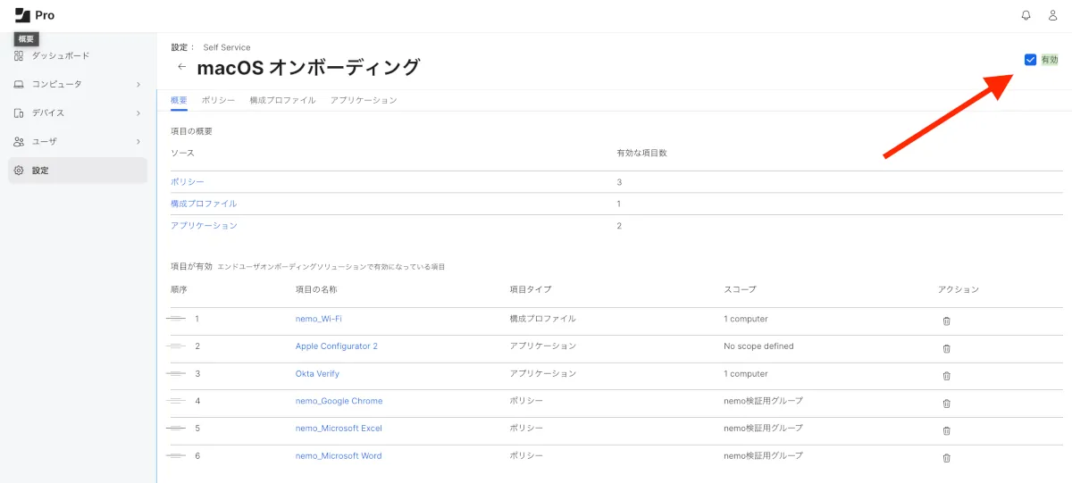1072x483 pixels.
Task: Open the アプリケーション source link
Action: click(204, 226)
